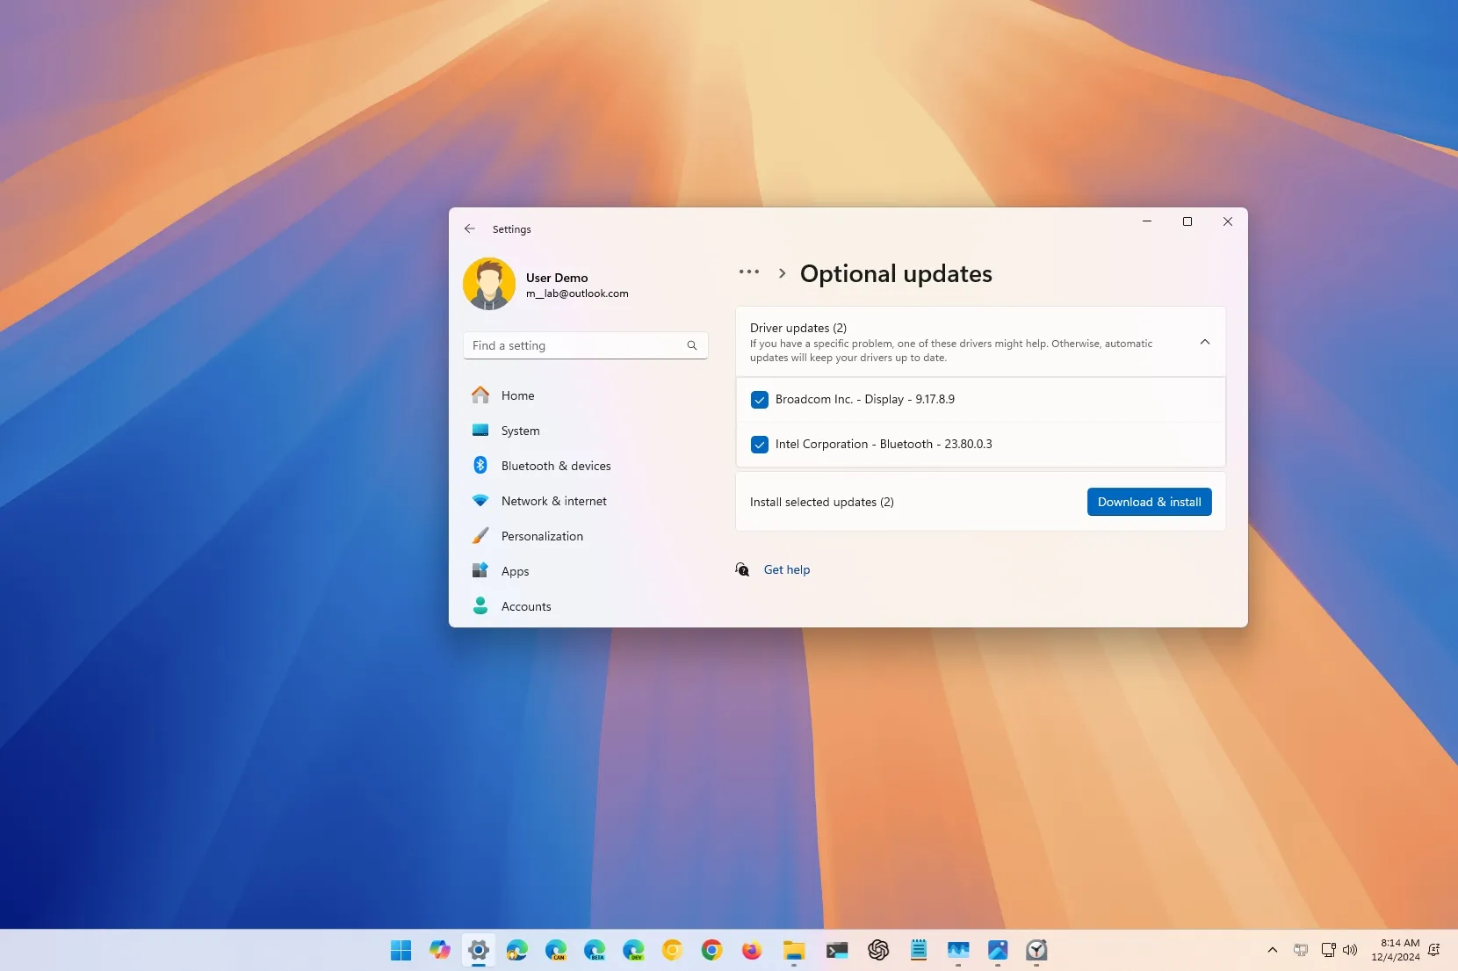This screenshot has height=971, width=1458.
Task: Click the Get help icon
Action: click(742, 569)
